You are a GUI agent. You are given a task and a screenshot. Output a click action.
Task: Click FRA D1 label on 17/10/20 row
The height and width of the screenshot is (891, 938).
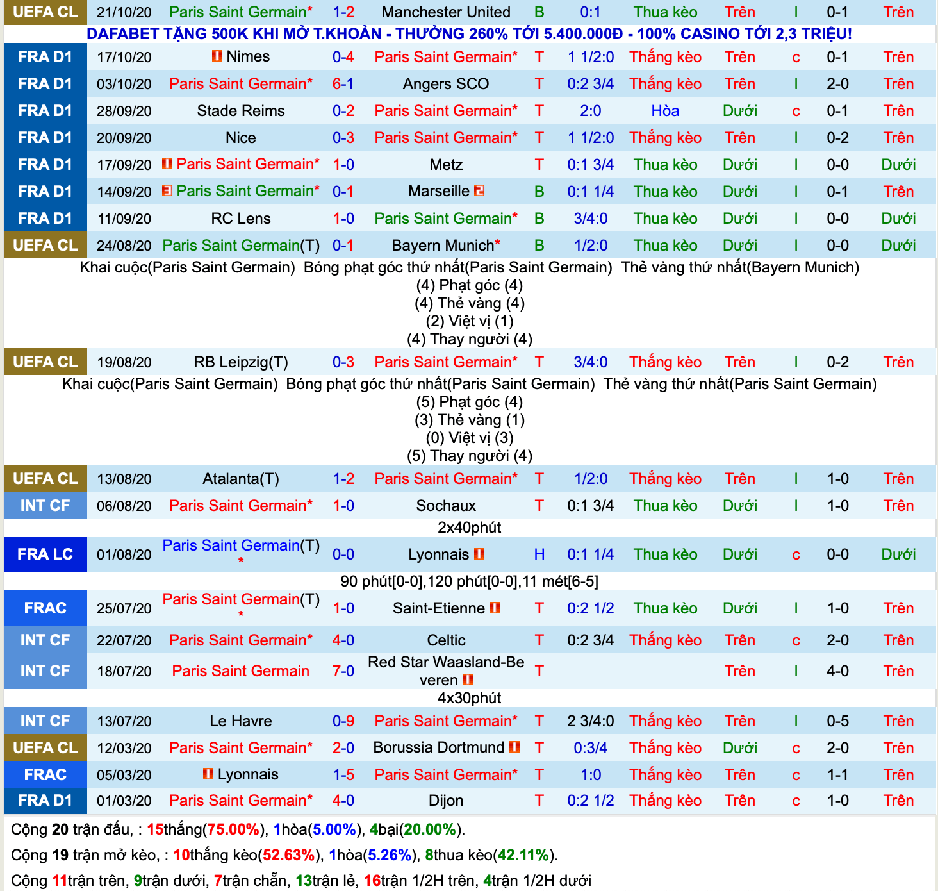[x=45, y=57]
